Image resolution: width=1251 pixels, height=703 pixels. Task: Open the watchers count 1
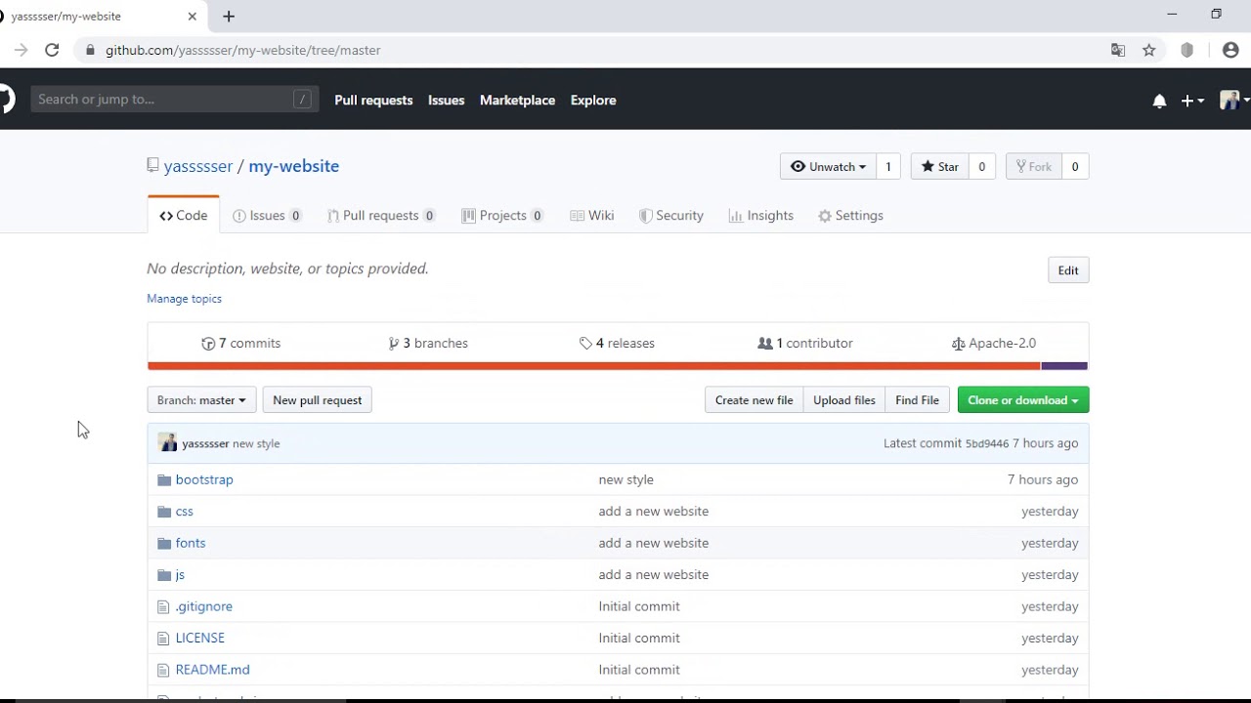tap(888, 167)
